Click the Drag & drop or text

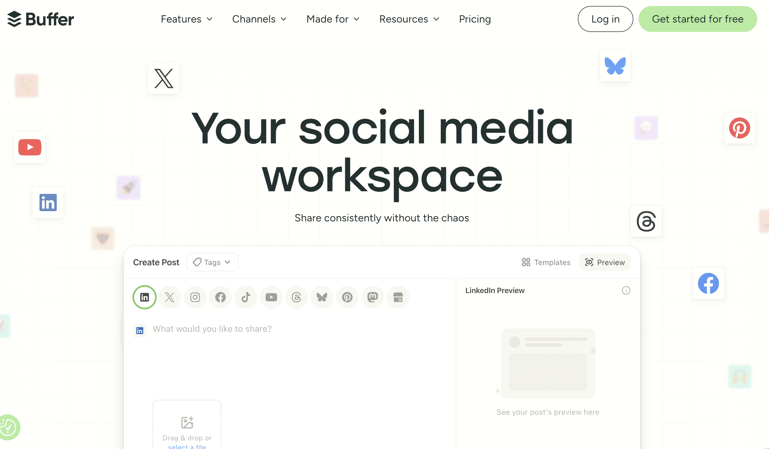click(x=187, y=438)
